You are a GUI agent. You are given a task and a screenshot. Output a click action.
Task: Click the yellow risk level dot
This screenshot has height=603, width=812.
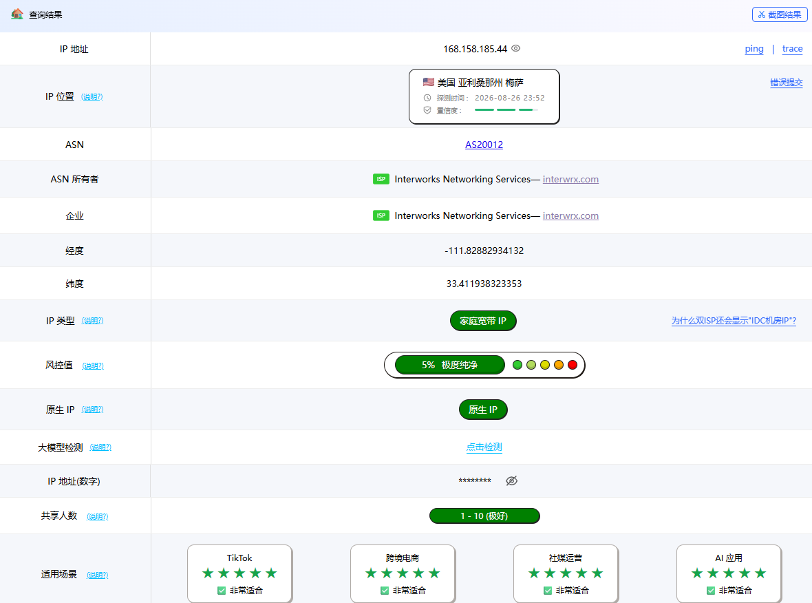[545, 365]
